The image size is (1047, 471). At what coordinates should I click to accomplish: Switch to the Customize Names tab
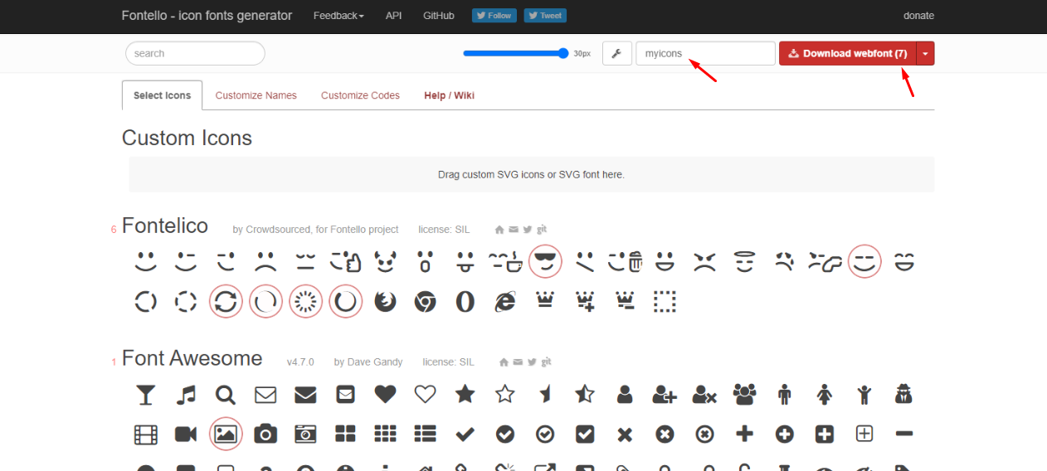coord(256,95)
